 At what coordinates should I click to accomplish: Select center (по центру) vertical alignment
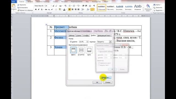(81, 50)
